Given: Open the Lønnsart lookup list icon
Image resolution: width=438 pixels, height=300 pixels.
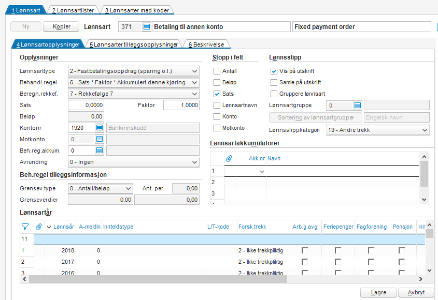Looking at the screenshot, I should click(147, 27).
